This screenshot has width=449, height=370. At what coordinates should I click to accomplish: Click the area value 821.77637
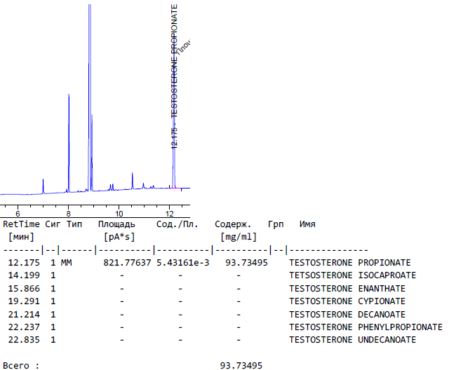[x=128, y=263]
